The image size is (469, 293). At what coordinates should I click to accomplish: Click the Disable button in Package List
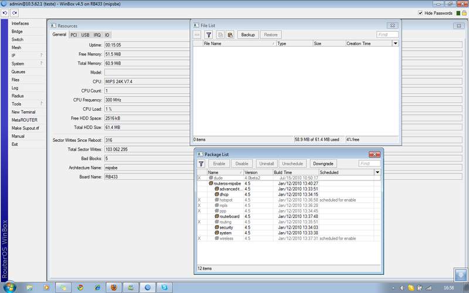tap(242, 163)
